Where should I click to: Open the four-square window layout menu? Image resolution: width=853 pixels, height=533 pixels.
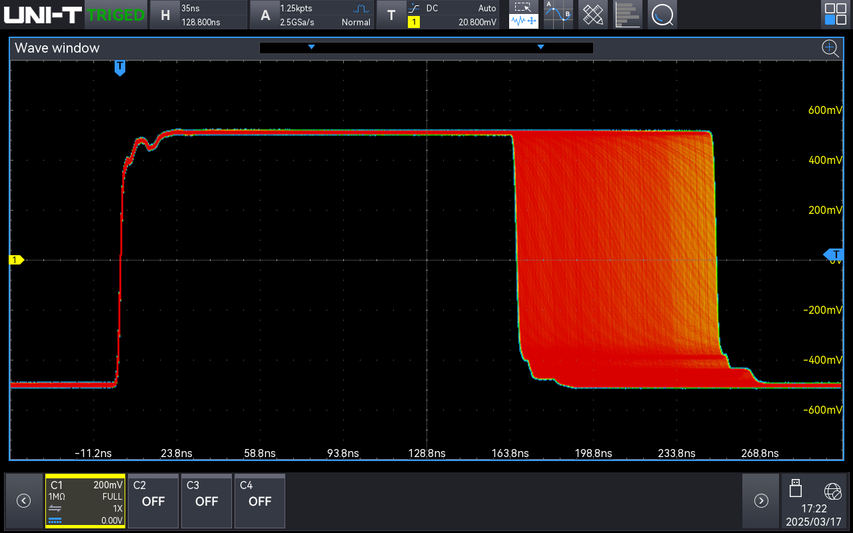(x=835, y=15)
